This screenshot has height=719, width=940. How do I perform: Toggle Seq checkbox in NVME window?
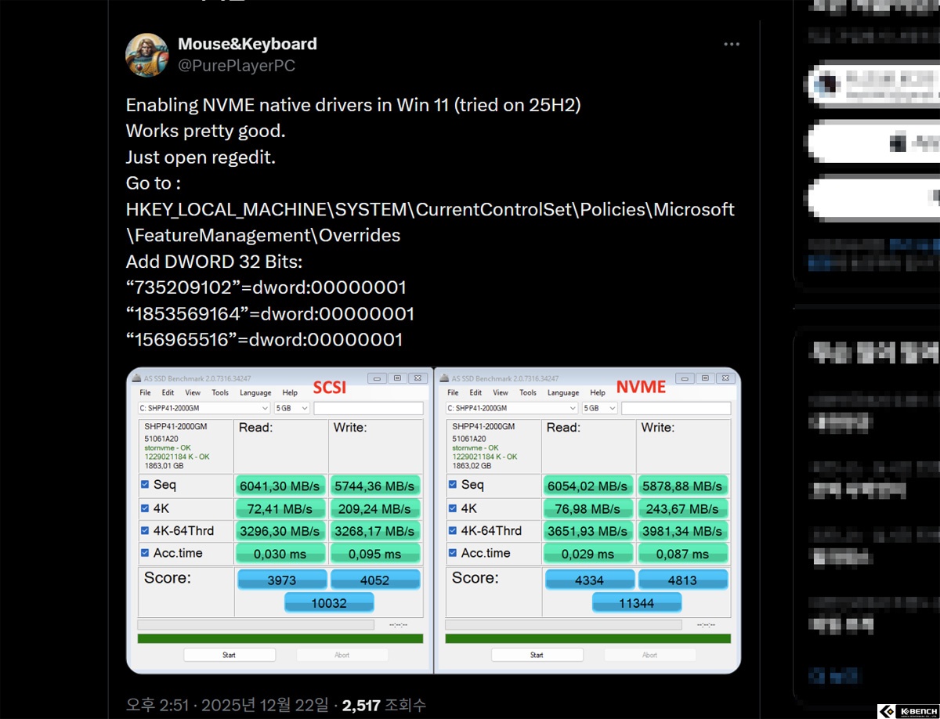[x=453, y=484]
